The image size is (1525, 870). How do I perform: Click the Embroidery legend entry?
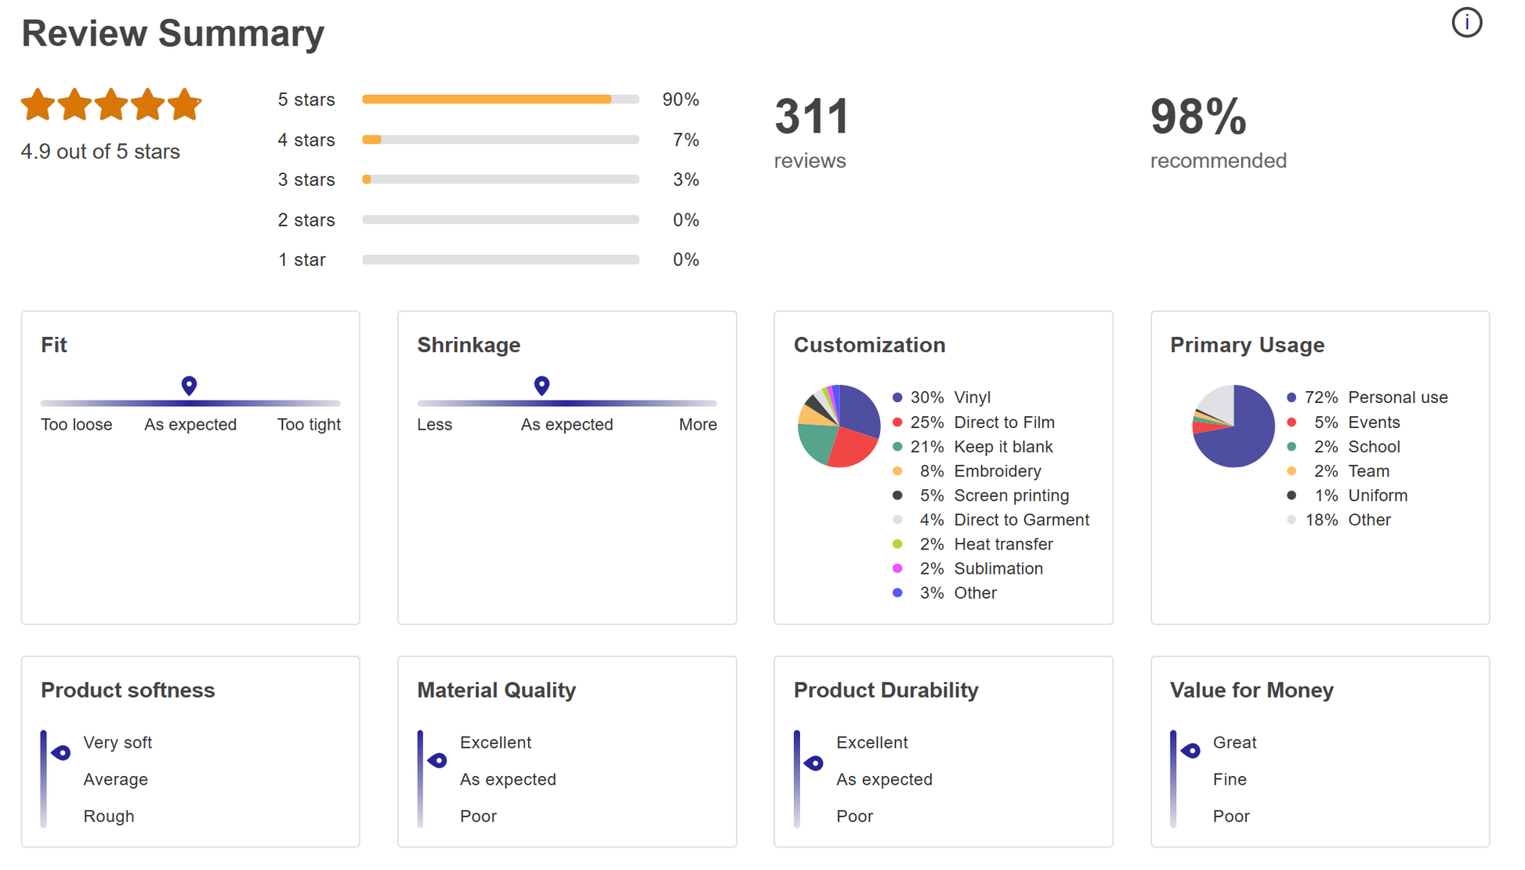tap(997, 471)
